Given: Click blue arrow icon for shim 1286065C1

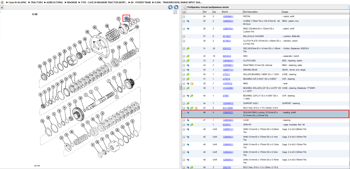Looking at the screenshot, I should click(x=188, y=160).
